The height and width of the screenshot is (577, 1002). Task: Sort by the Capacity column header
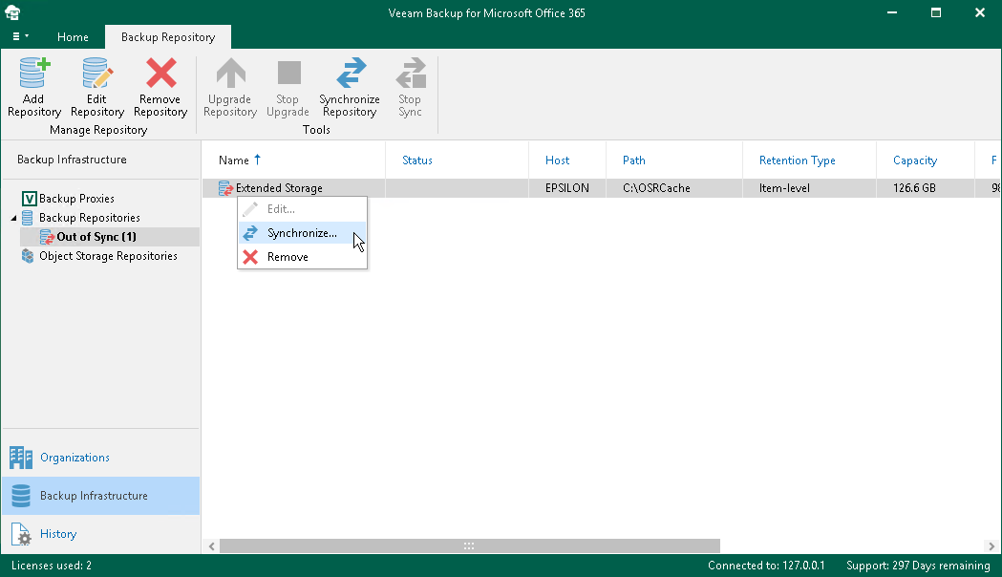point(915,160)
